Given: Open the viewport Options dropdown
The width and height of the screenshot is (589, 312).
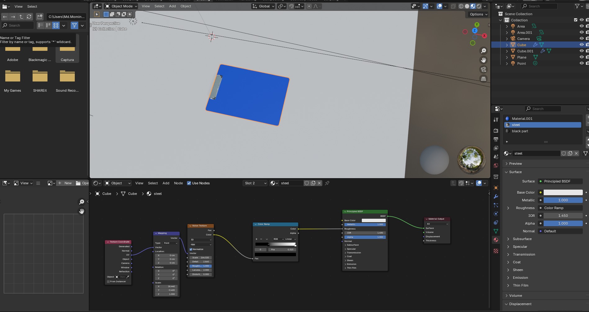Looking at the screenshot, I should point(478,14).
